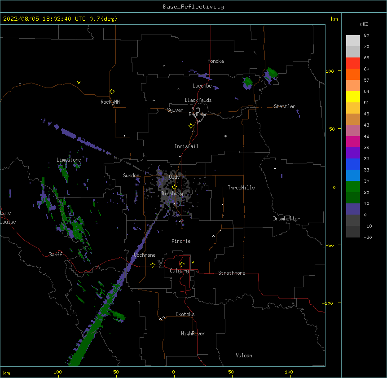Screen dimensions: 387x378
Task: Pick the green 20-30 dBZ legend swatch
Action: pos(353,187)
